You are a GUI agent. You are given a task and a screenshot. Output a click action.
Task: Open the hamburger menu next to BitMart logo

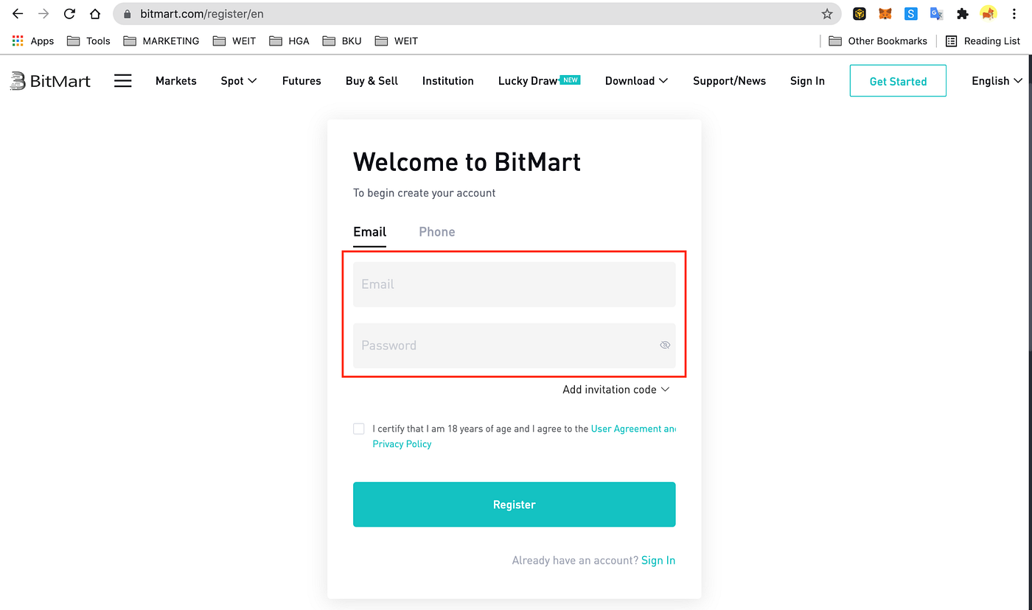tap(123, 80)
